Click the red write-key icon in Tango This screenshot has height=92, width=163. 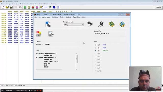39,33
